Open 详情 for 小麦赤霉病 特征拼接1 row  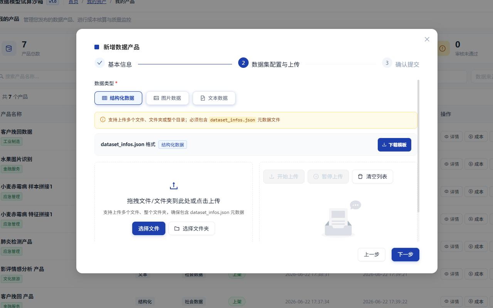point(451,219)
